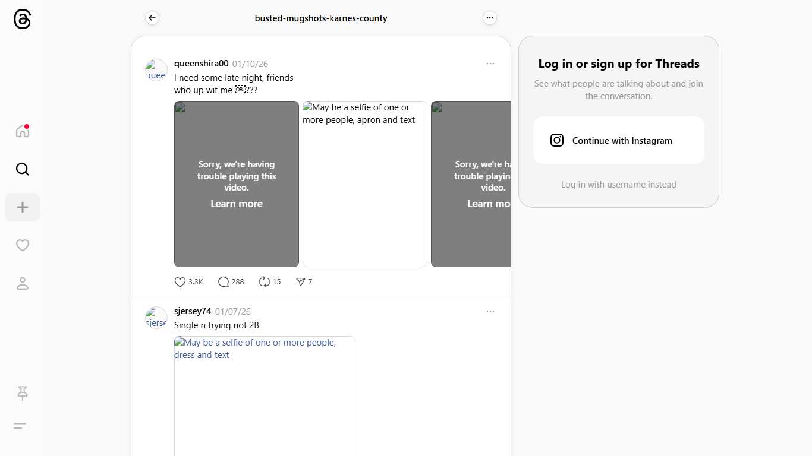Viewport: 812px width, 456px height.
Task: Open the queenshira00 username link
Action: pos(201,64)
